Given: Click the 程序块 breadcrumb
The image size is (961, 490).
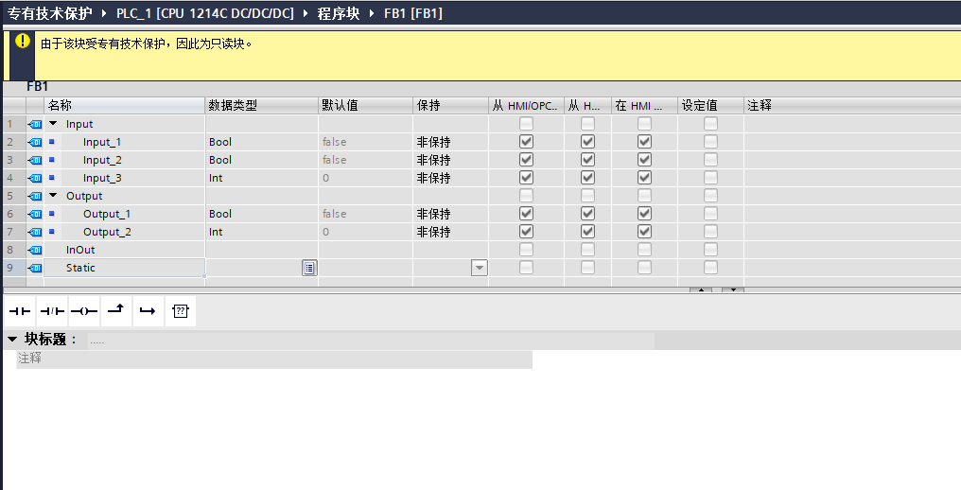Looking at the screenshot, I should (339, 13).
